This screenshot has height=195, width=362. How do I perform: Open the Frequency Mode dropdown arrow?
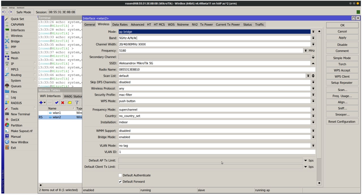313,109
